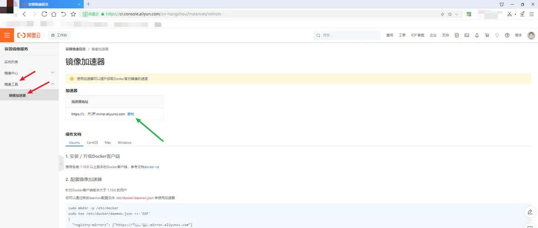538x228 pixels.
Task: Expand the bookmark dropdown chevron in address bar
Action: 456,15
